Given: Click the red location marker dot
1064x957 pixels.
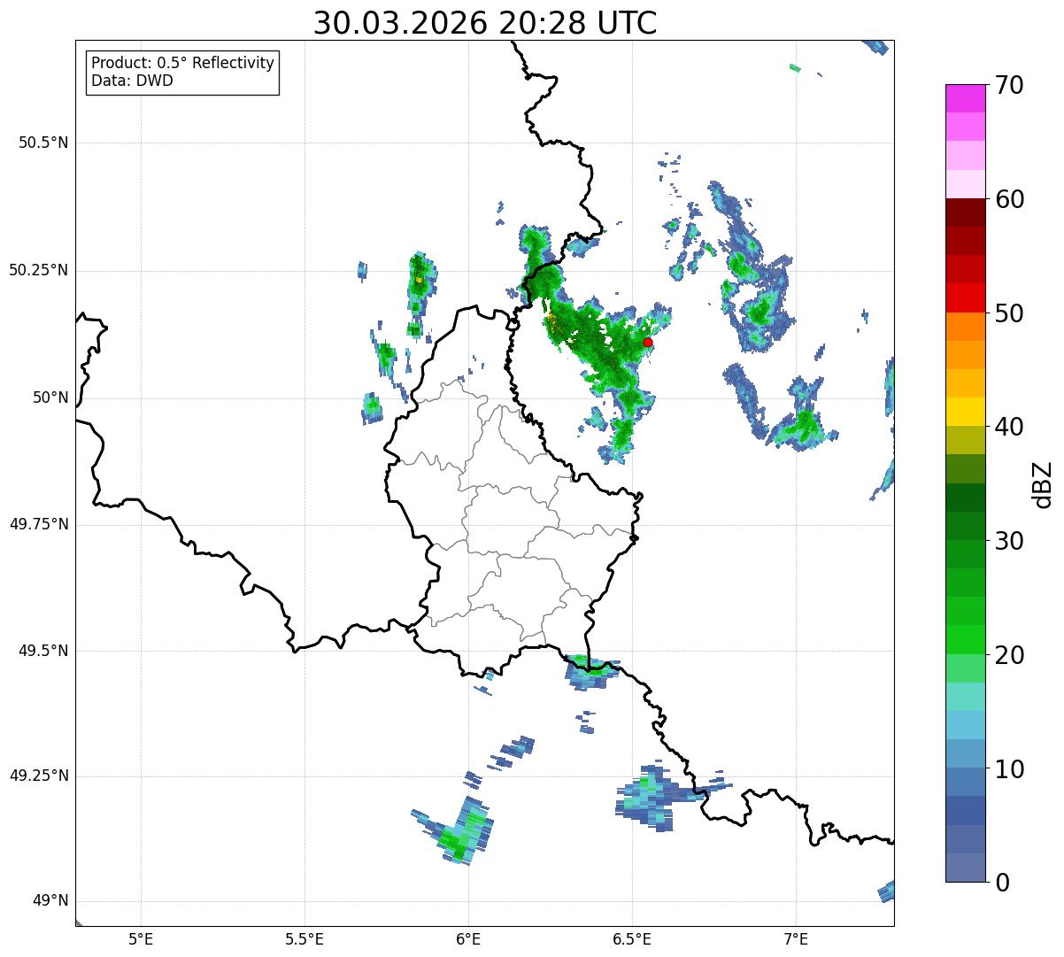Looking at the screenshot, I should tap(648, 342).
